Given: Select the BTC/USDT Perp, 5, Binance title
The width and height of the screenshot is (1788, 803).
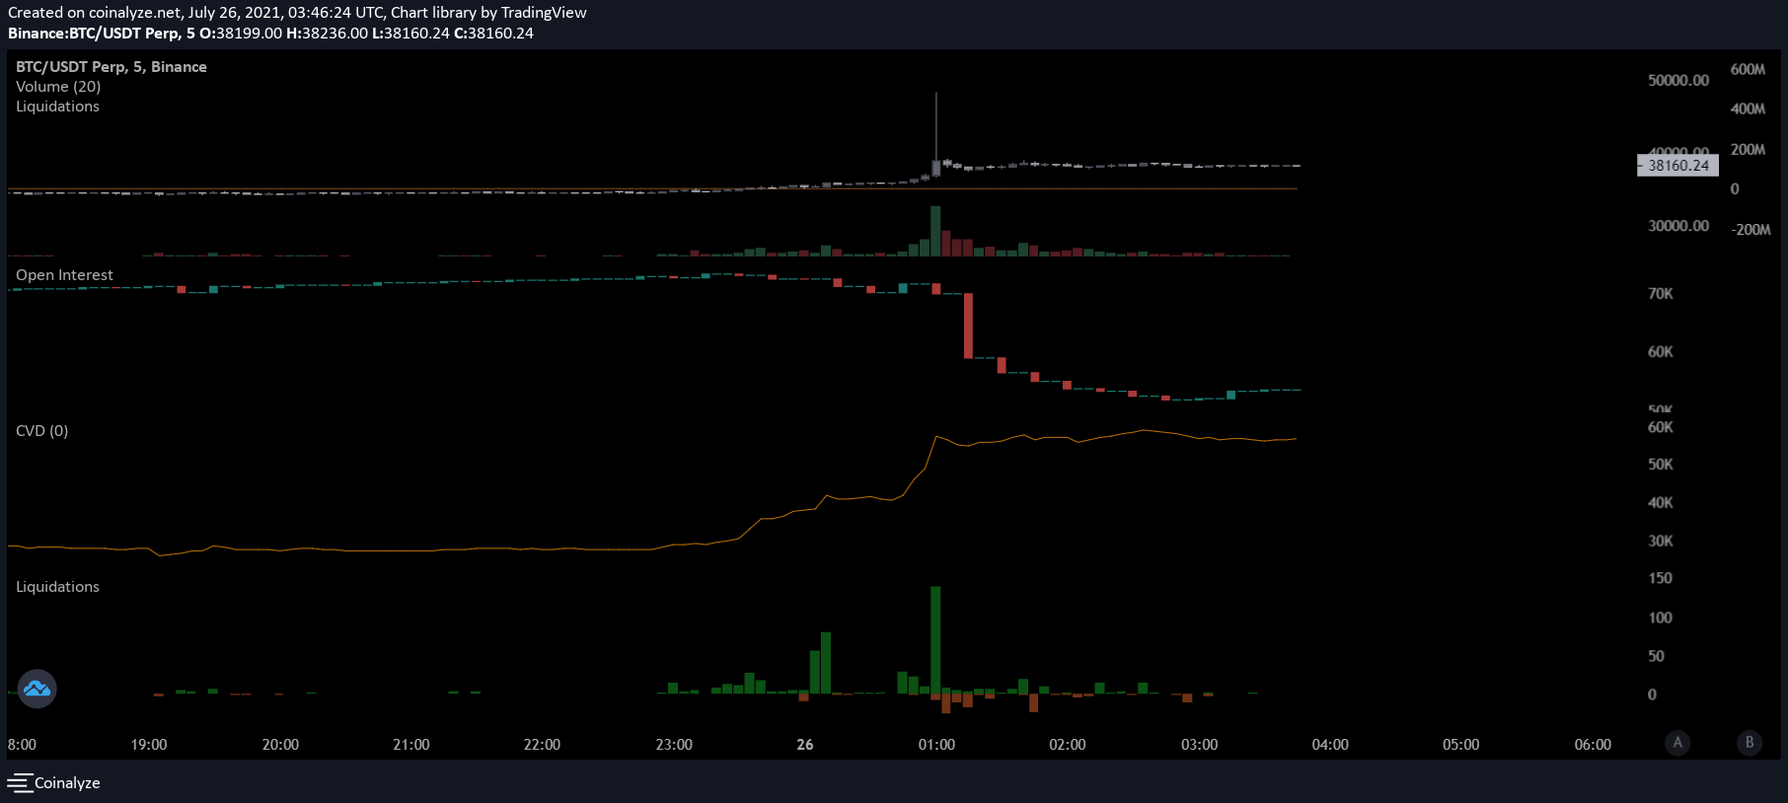Looking at the screenshot, I should pos(112,67).
